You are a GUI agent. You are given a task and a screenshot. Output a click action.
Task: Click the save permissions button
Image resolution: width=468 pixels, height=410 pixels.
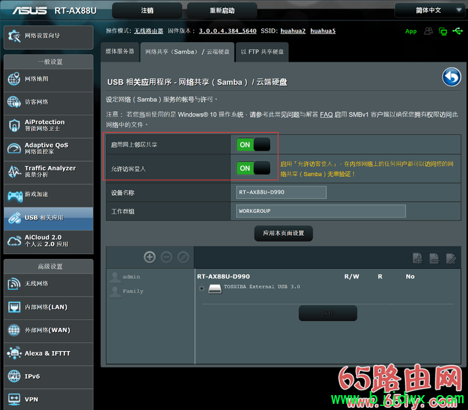pyautogui.click(x=328, y=313)
